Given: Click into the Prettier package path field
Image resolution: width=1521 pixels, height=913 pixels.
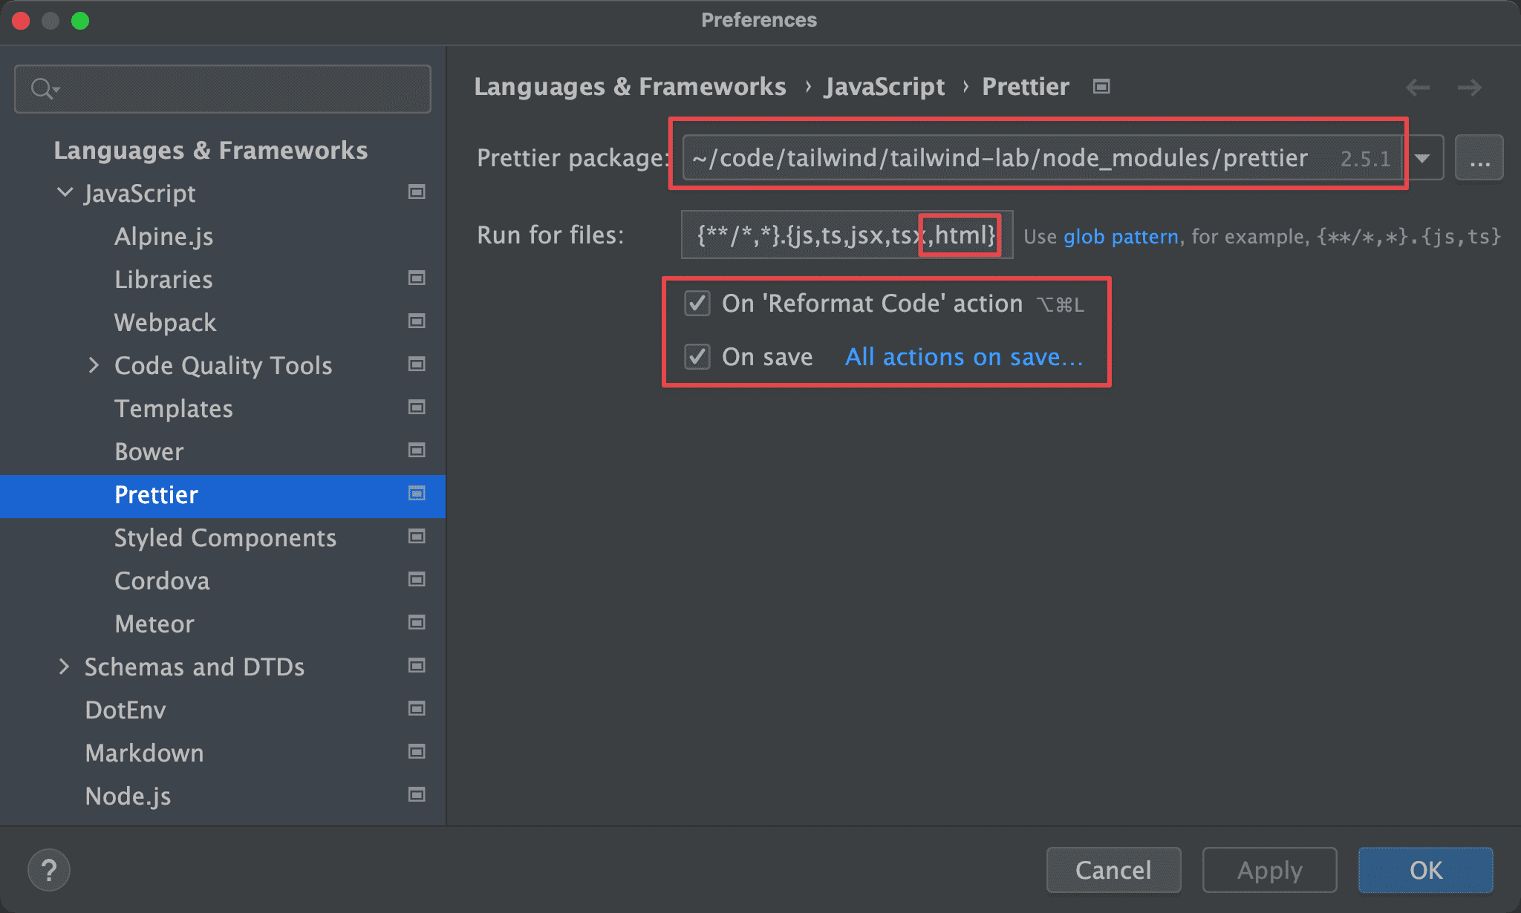Looking at the screenshot, I should 1043,158.
